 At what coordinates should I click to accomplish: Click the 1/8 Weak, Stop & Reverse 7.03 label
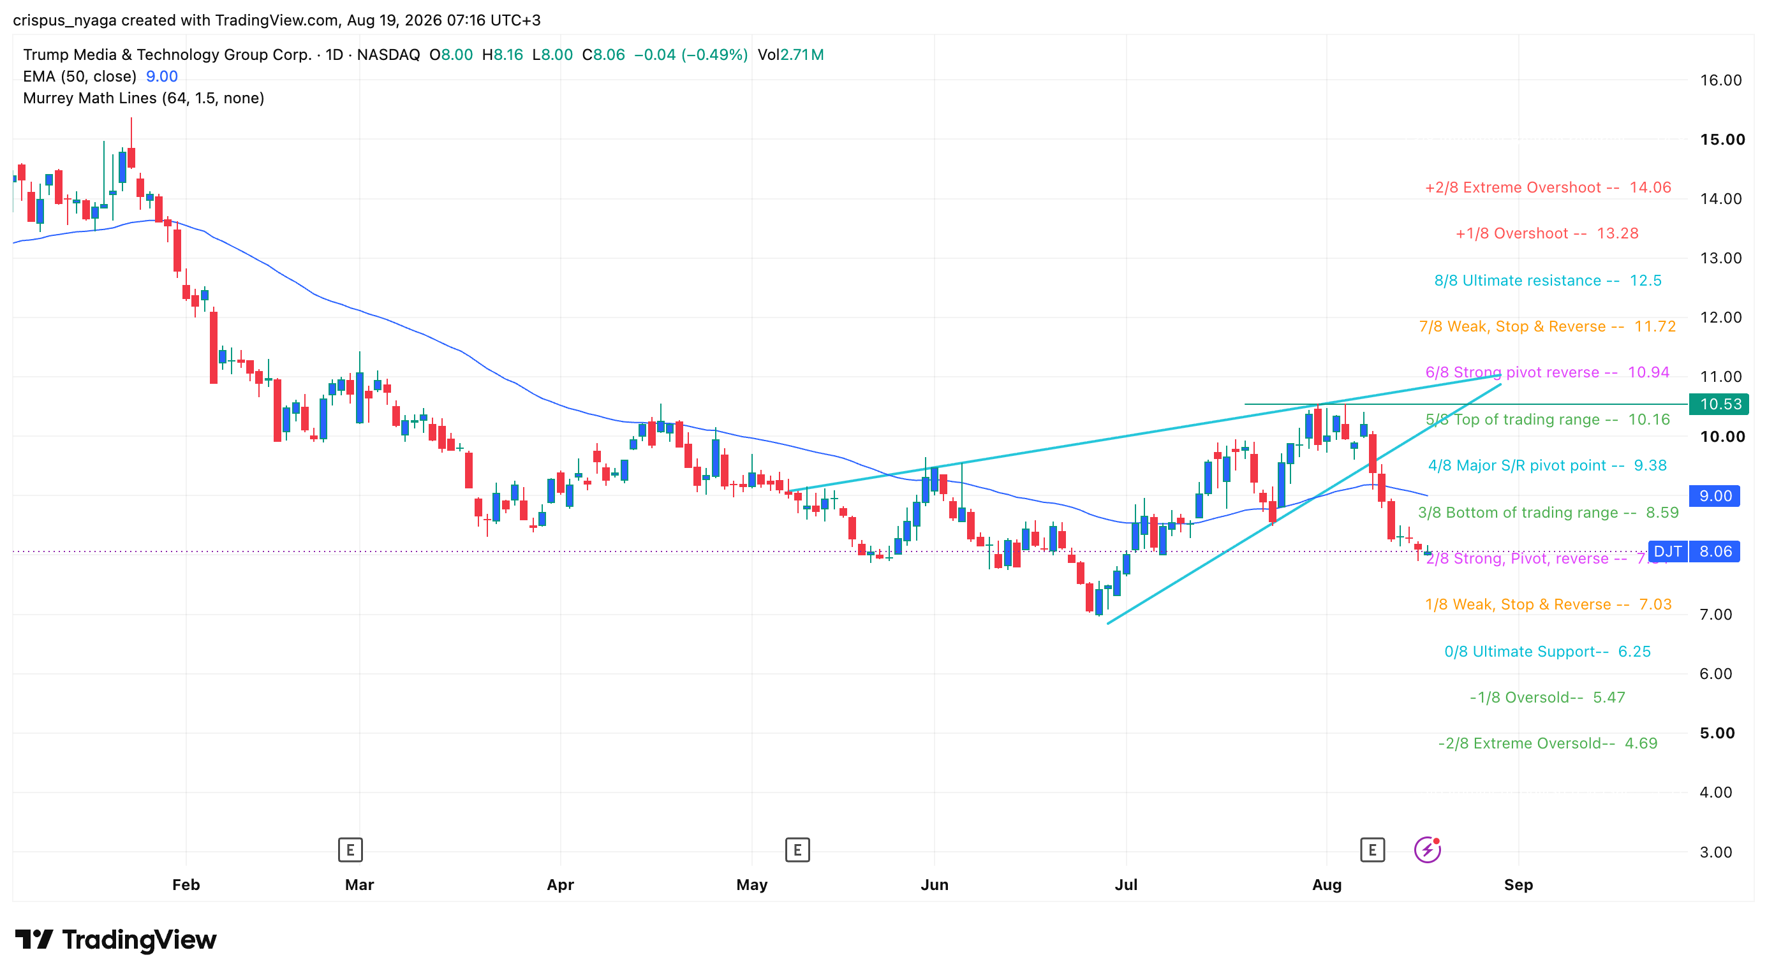1548,604
